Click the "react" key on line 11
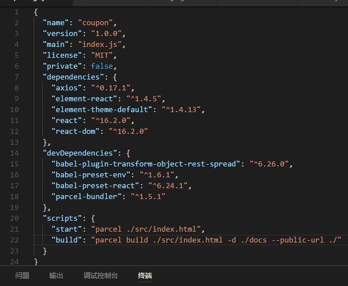The width and height of the screenshot is (348, 286). [67, 121]
